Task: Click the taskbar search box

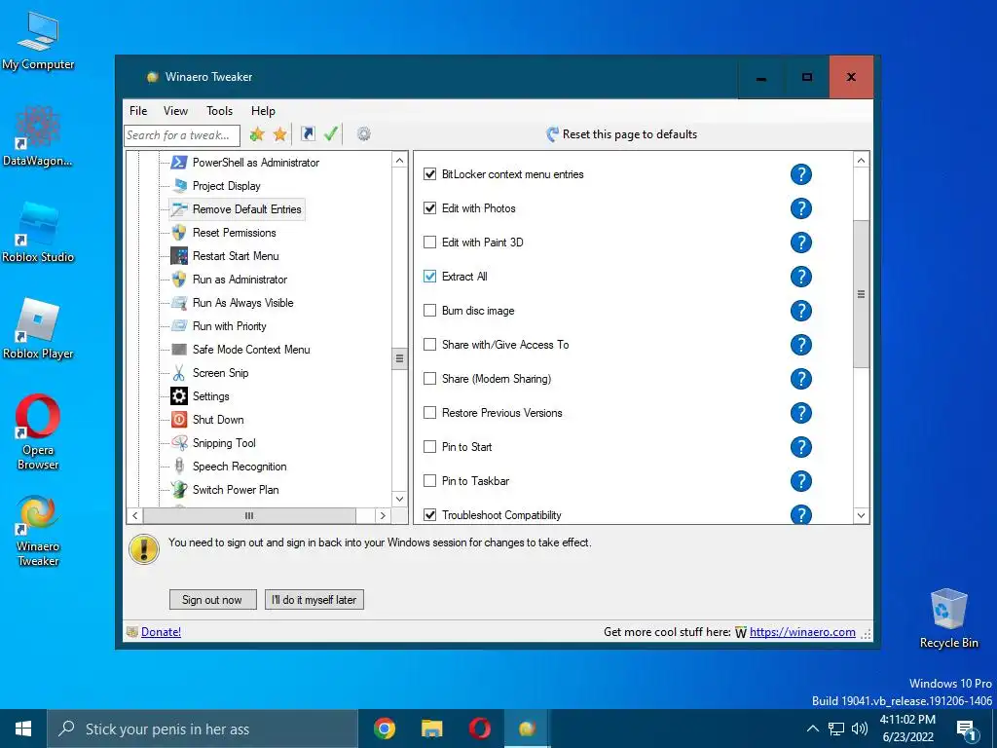Action: point(203,729)
